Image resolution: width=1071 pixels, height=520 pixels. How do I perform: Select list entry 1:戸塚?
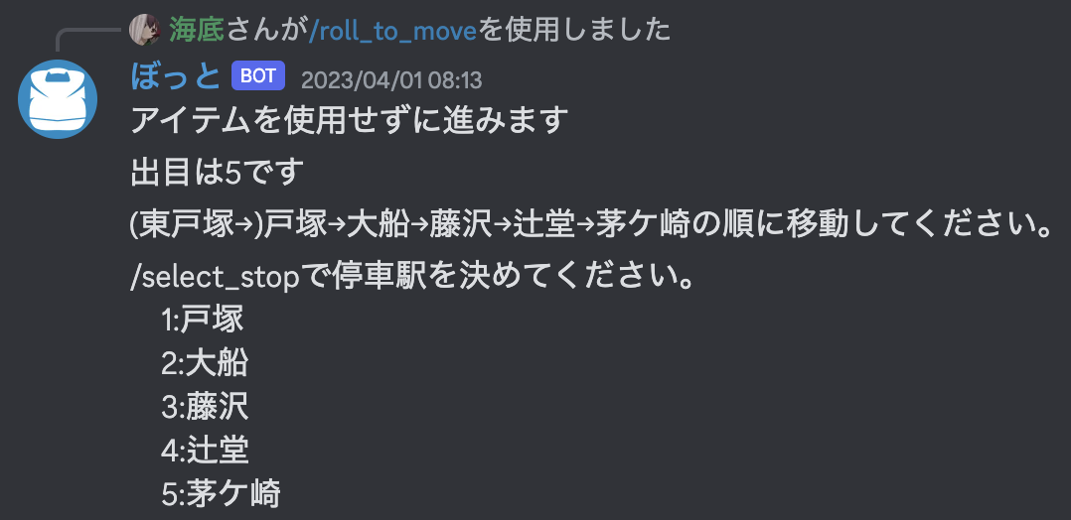[203, 320]
